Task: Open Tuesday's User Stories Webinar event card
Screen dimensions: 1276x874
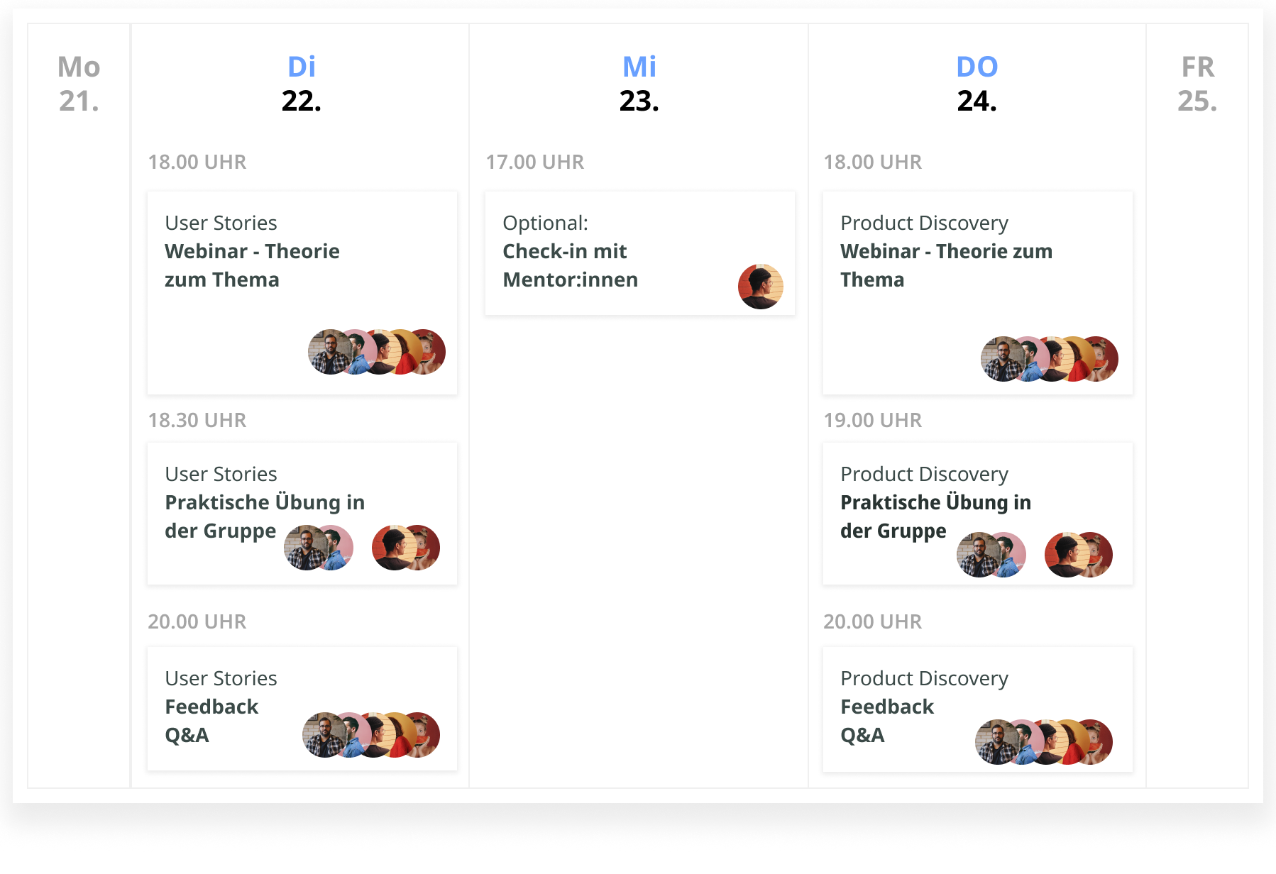Action: coord(302,292)
